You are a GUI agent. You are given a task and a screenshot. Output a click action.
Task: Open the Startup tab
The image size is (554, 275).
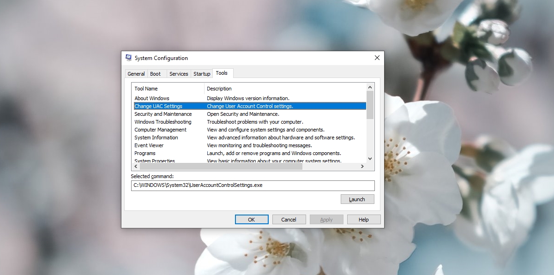[202, 74]
